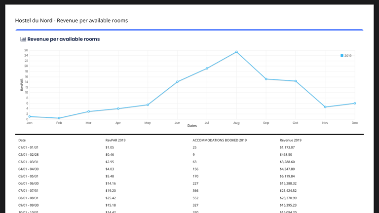379x213 pixels.
Task: Click the RevPAR 2019 column header
Action: pyautogui.click(x=115, y=140)
